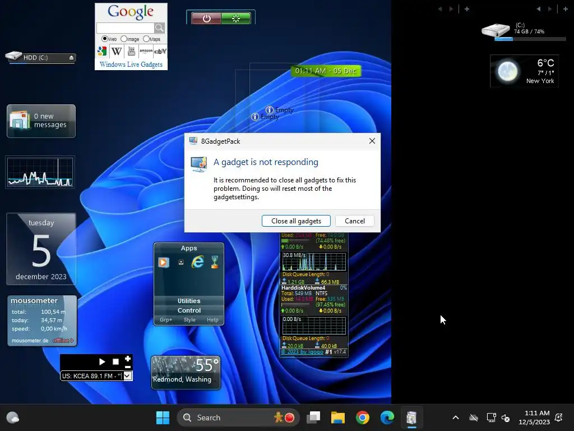The image size is (574, 431).
Task: Click the moon weather icon for New York
Action: [508, 71]
